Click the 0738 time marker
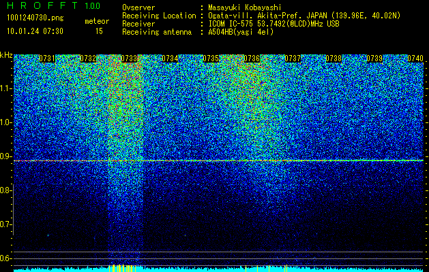Viewport: 429px width, 272px height. (x=334, y=58)
